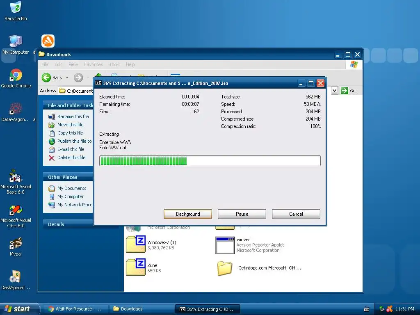Click E-mail this file task link
This screenshot has width=420, height=315.
(71, 149)
